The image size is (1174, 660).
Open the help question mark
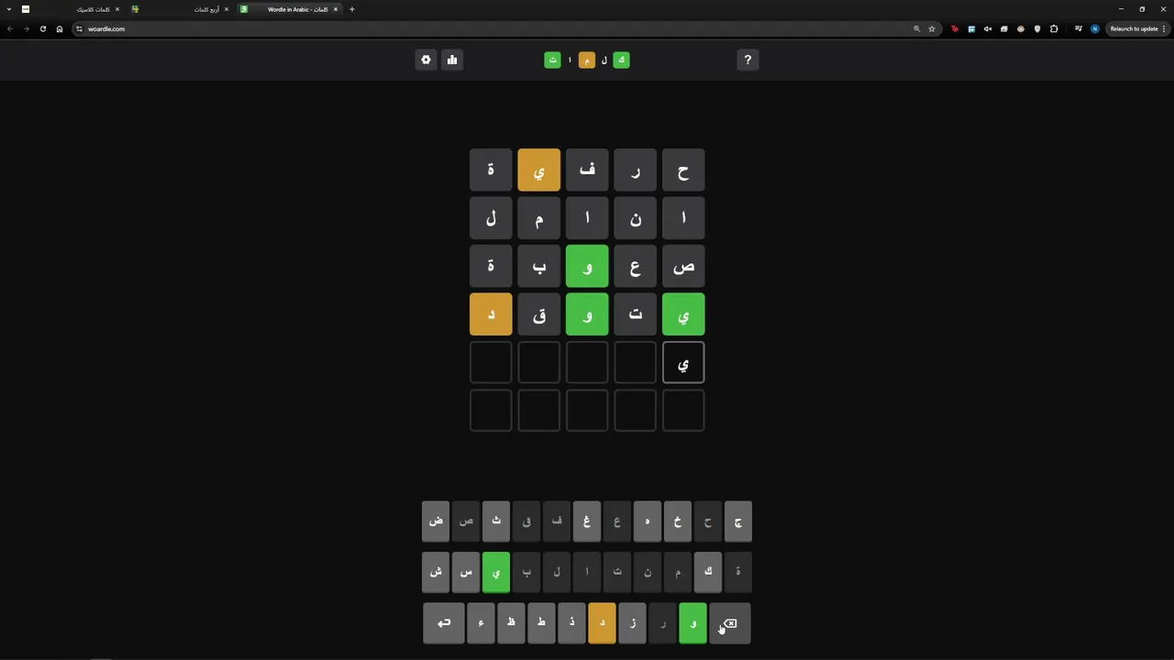pos(748,60)
